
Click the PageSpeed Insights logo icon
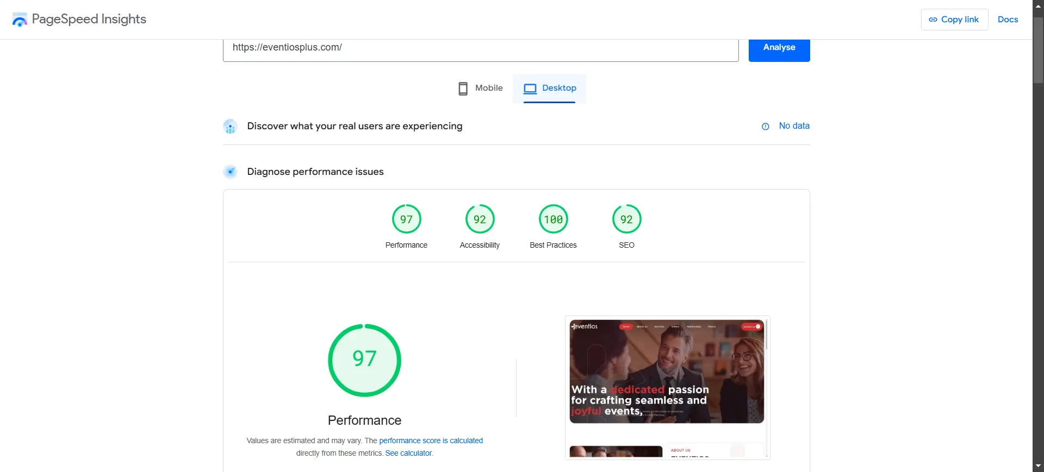[20, 20]
